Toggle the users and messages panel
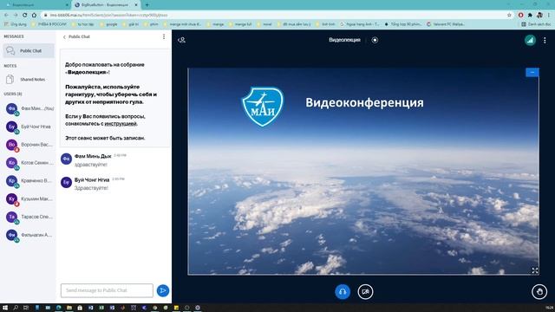 tap(181, 40)
